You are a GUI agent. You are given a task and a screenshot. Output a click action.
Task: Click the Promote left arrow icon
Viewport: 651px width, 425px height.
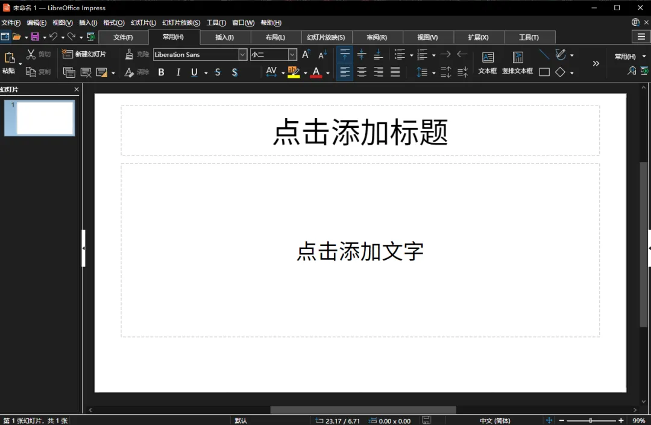click(x=462, y=54)
